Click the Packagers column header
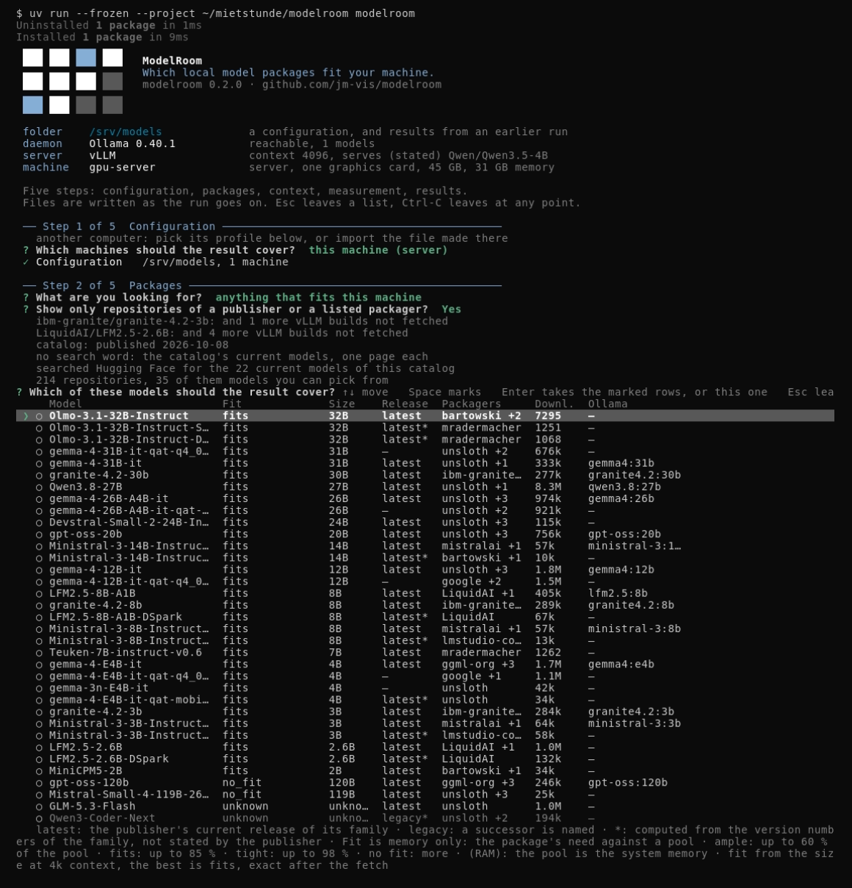 [472, 404]
